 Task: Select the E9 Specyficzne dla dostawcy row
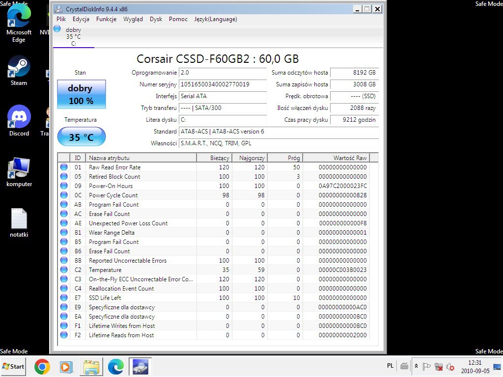(x=214, y=307)
